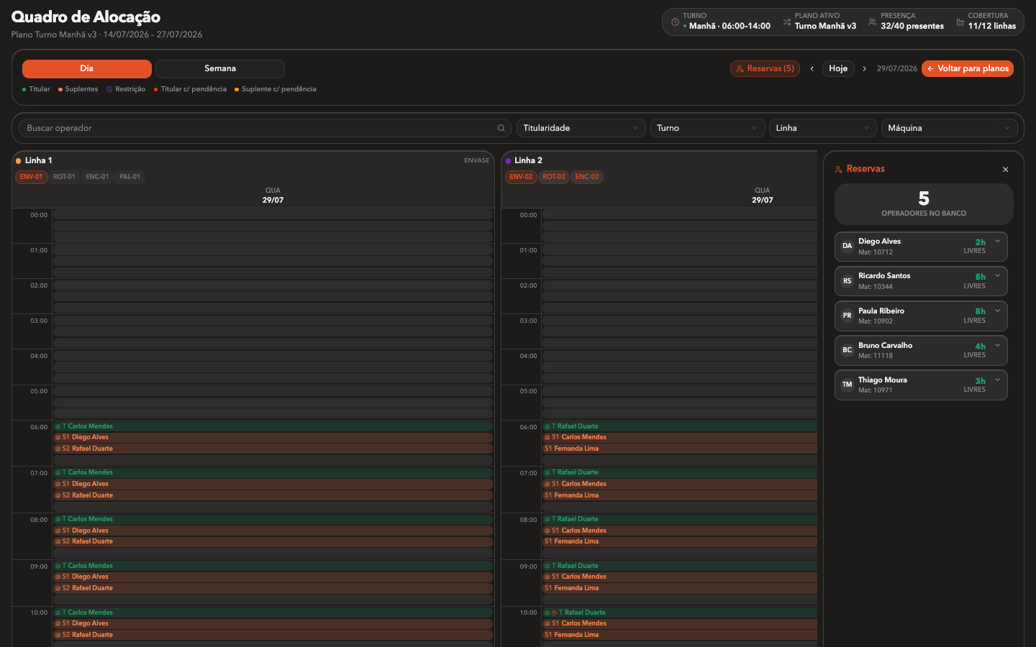Click Bruno Carvalho BC avatar
The width and height of the screenshot is (1036, 647).
pyautogui.click(x=848, y=350)
